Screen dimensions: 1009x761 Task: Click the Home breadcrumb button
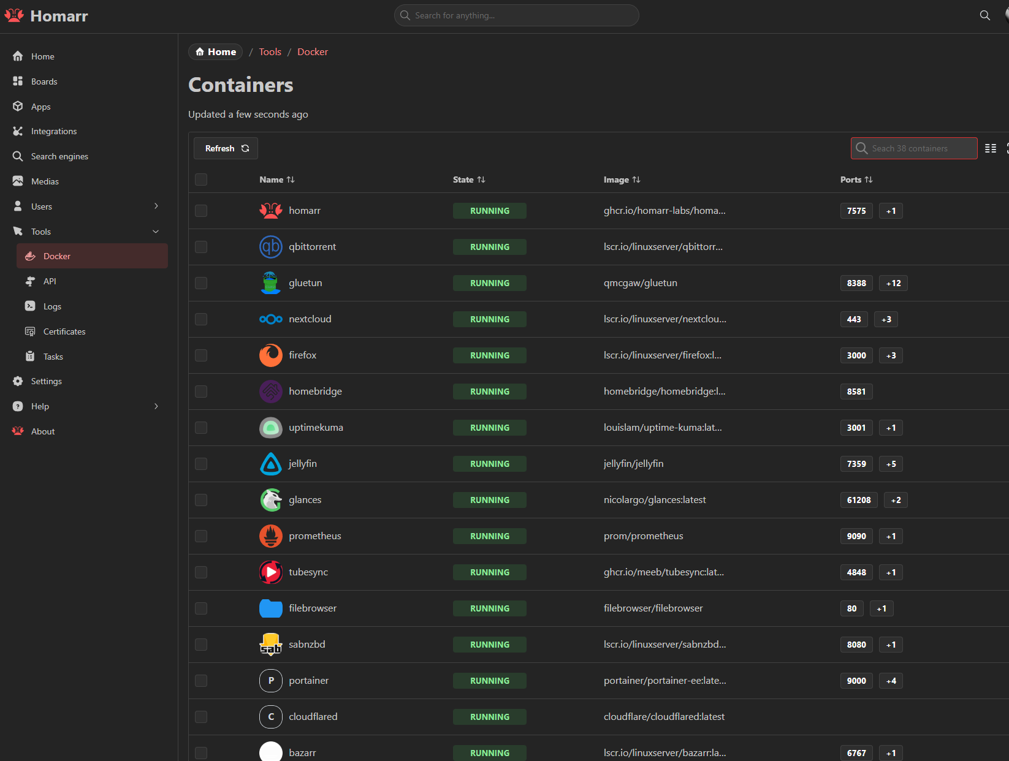click(x=216, y=52)
